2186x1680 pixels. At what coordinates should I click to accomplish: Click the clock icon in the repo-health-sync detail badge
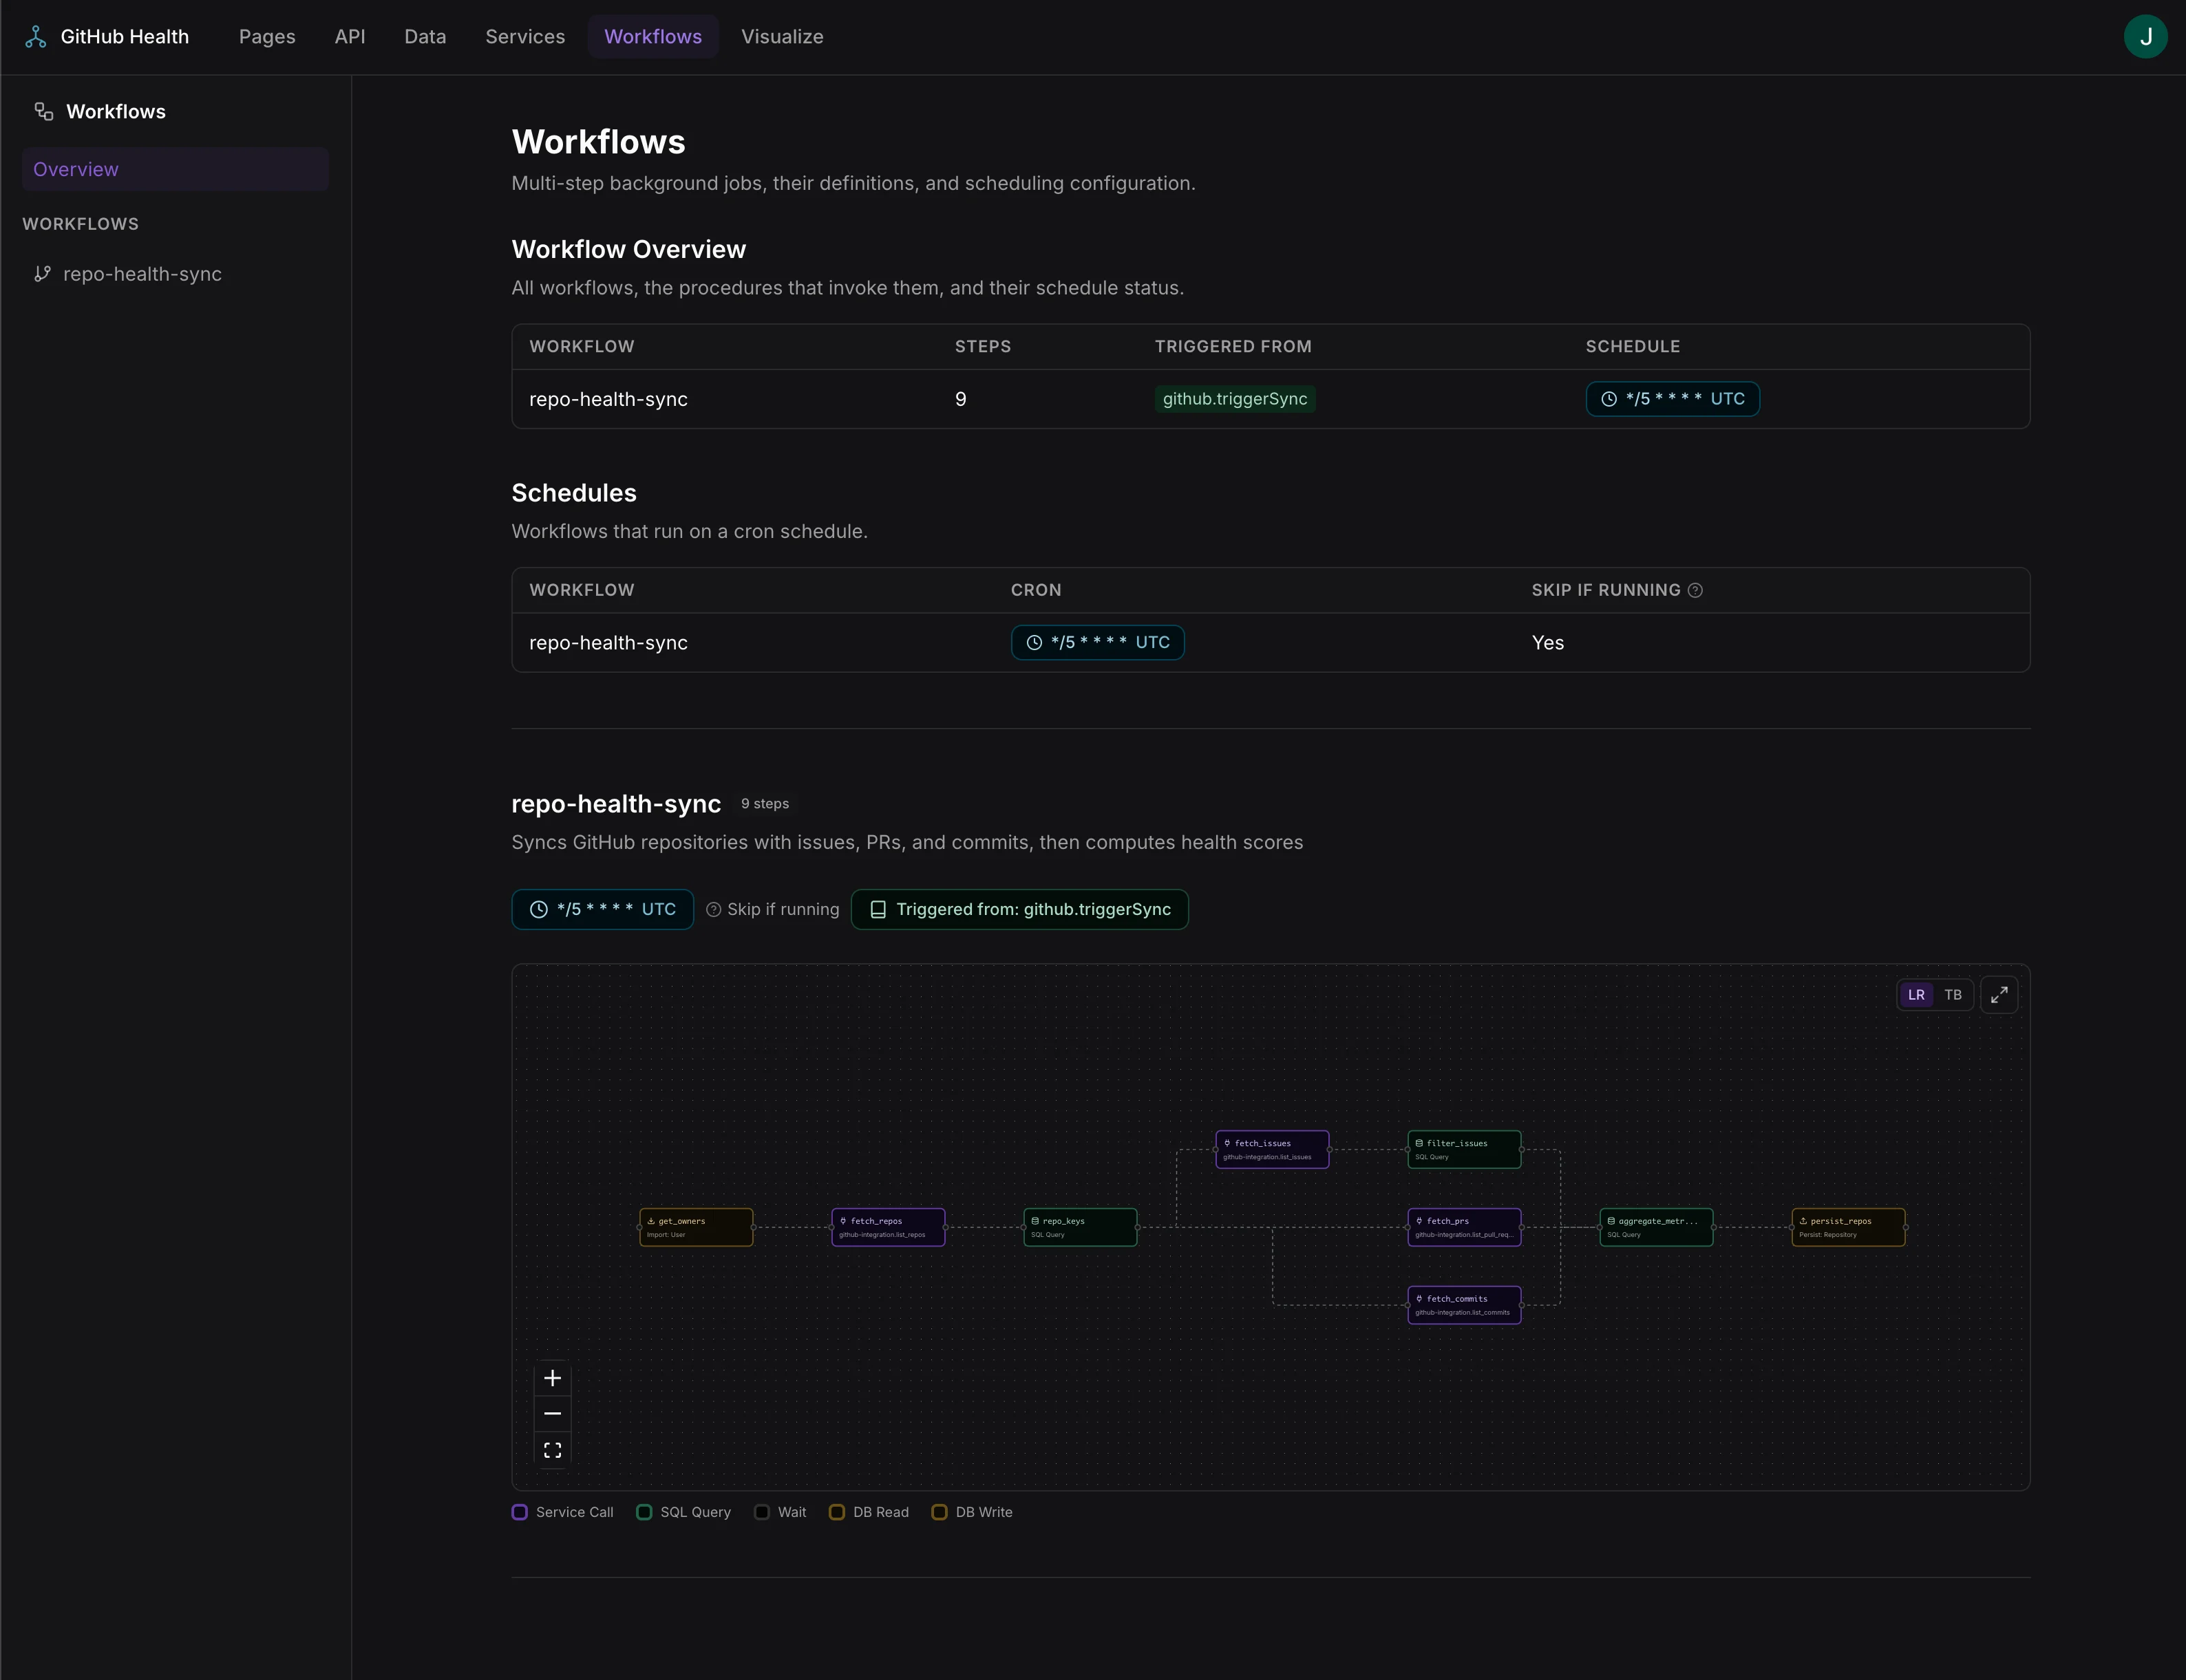click(538, 910)
